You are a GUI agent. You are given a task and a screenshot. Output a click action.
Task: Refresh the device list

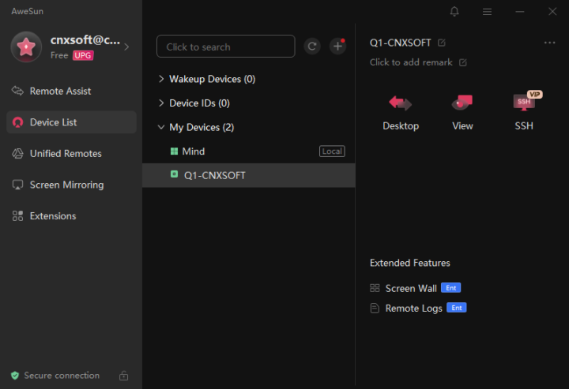point(312,47)
